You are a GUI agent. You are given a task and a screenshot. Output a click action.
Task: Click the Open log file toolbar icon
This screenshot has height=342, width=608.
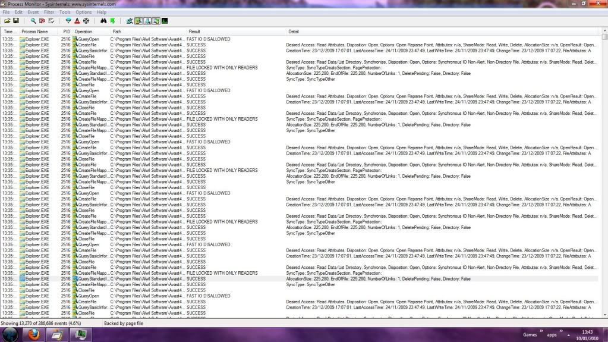coord(7,21)
